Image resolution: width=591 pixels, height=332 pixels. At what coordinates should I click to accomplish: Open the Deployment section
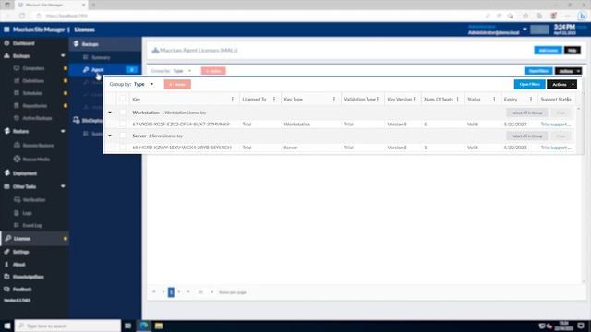click(25, 173)
